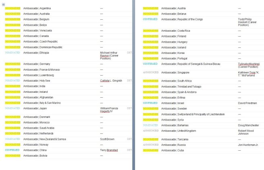Image resolution: width=264 pixels, height=170 pixels.
Task: Select the highlighted NO NOMINEE label for Cuba
Action: [x=151, y=150]
